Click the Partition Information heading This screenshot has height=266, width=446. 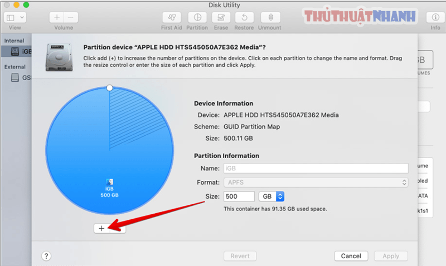226,156
